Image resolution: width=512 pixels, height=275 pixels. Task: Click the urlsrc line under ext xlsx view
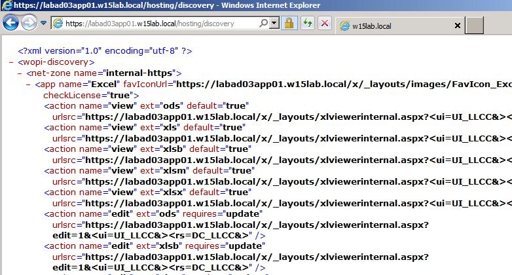pyautogui.click(x=282, y=203)
